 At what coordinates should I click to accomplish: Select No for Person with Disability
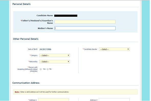click(x=48, y=69)
